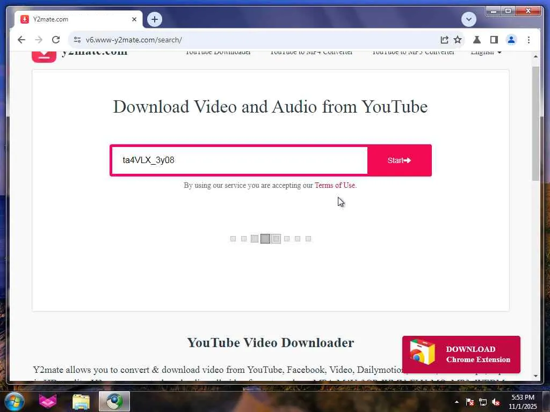The height and width of the screenshot is (412, 550).
Task: Click the muted volume tray icon
Action: 496,402
